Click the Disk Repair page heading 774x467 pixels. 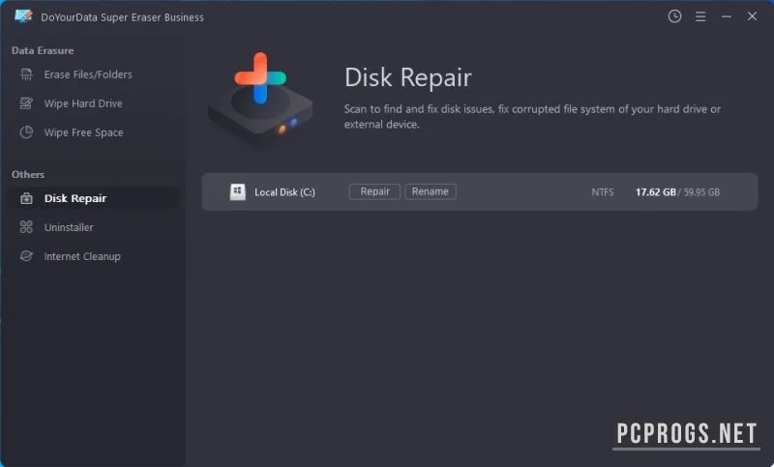[x=407, y=77]
